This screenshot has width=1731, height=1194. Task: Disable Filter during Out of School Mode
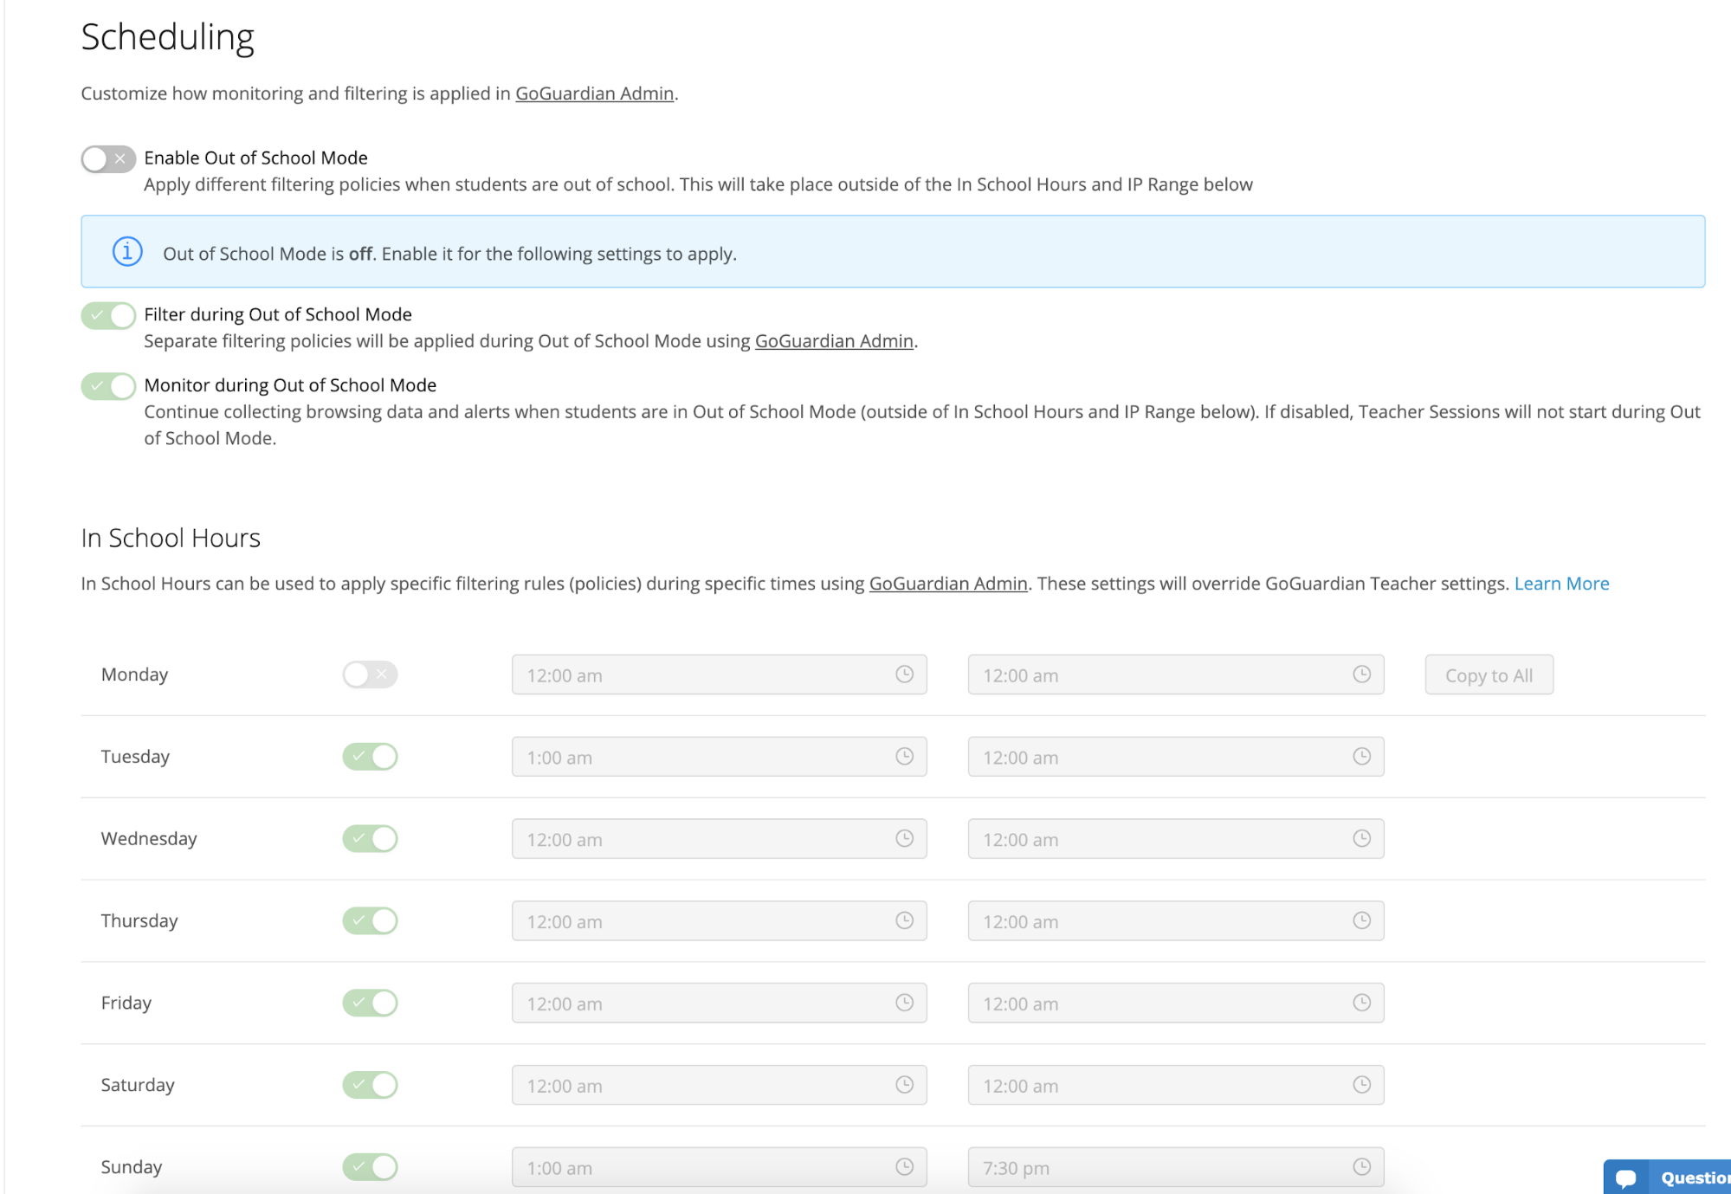tap(108, 316)
